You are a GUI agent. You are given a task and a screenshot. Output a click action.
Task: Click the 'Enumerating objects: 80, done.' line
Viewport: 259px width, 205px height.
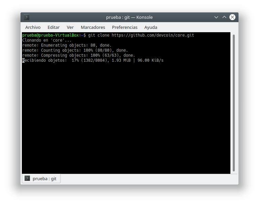click(67, 45)
